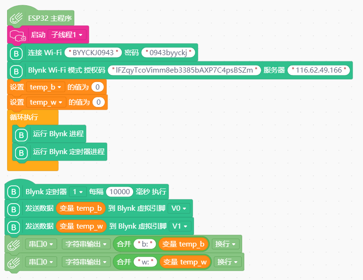The width and height of the screenshot is (363, 280).
Task: Click Blynk icon on 运行 Blynk 进程 block
Action: [x=21, y=135]
